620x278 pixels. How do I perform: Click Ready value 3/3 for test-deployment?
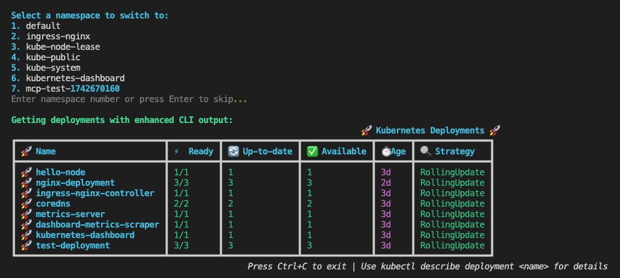pyautogui.click(x=181, y=245)
